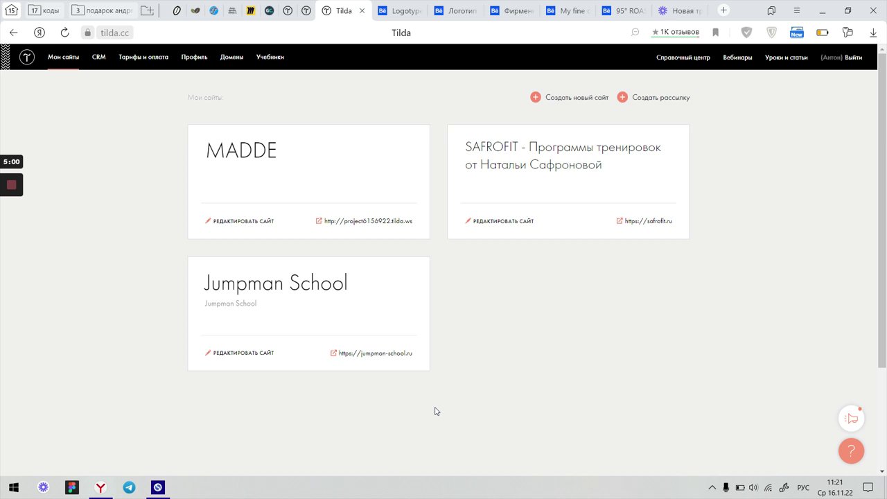This screenshot has width=887, height=499.
Task: Click external link icon beside safrofit.ru
Action: click(x=620, y=221)
